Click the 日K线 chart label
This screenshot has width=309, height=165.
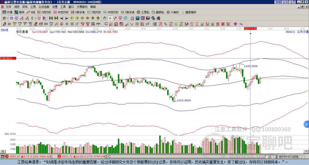[x=5, y=30]
